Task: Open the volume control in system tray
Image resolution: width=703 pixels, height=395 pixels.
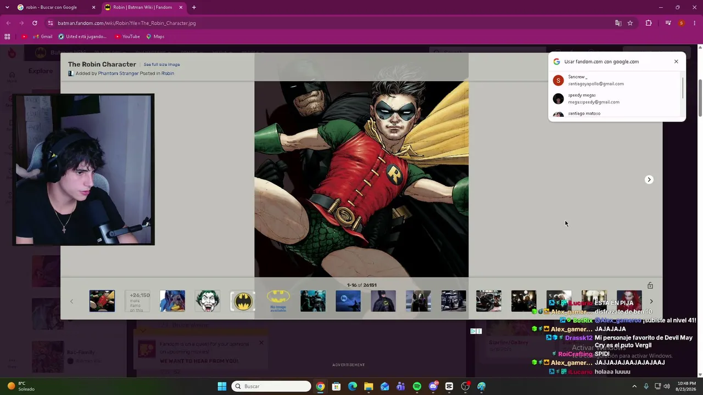Action: coord(667,386)
